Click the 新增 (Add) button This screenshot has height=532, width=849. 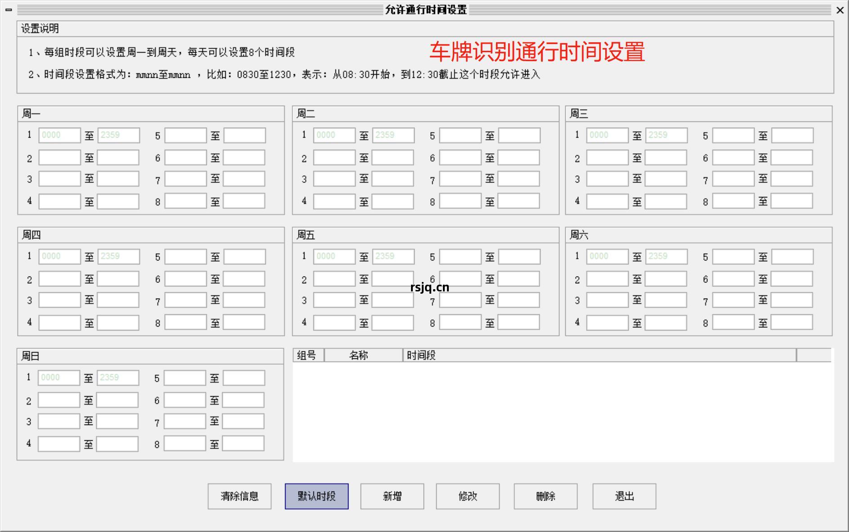tap(392, 496)
